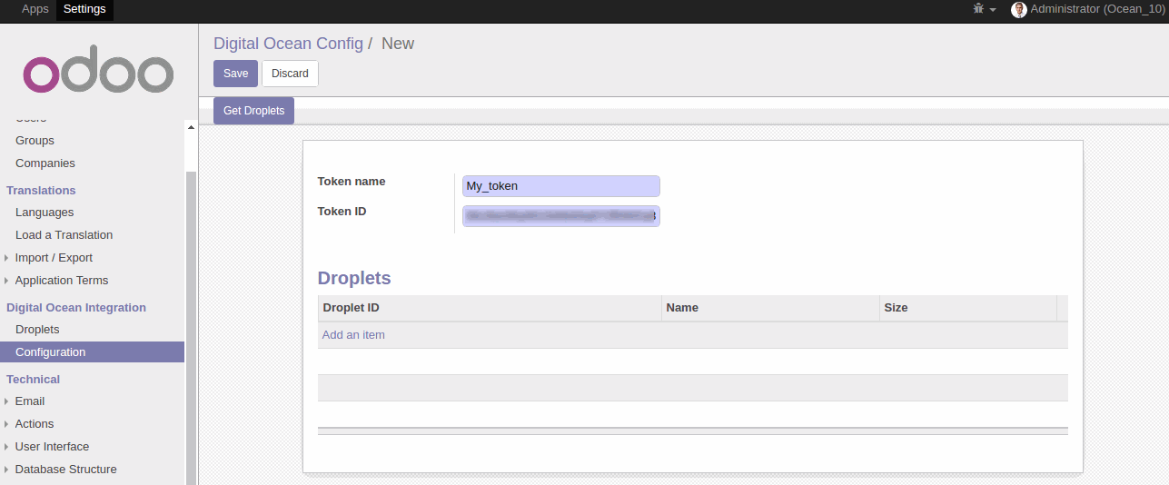1169x485 pixels.
Task: Sort by Droplet ID column header
Action: tap(490, 308)
